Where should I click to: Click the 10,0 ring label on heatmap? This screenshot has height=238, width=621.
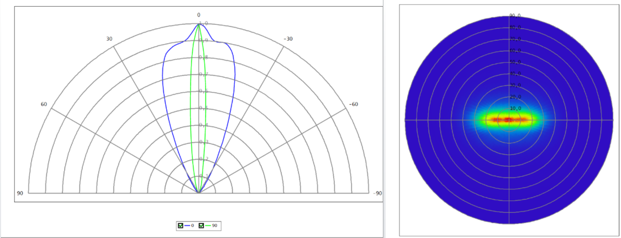(x=515, y=108)
